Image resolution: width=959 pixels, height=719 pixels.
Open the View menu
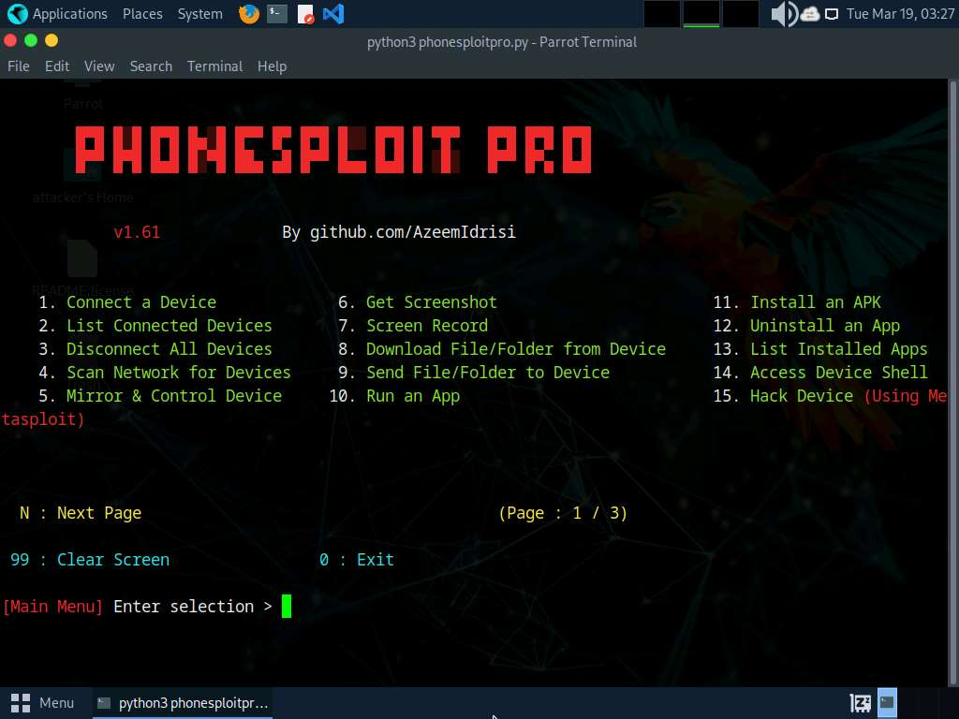[x=99, y=66]
